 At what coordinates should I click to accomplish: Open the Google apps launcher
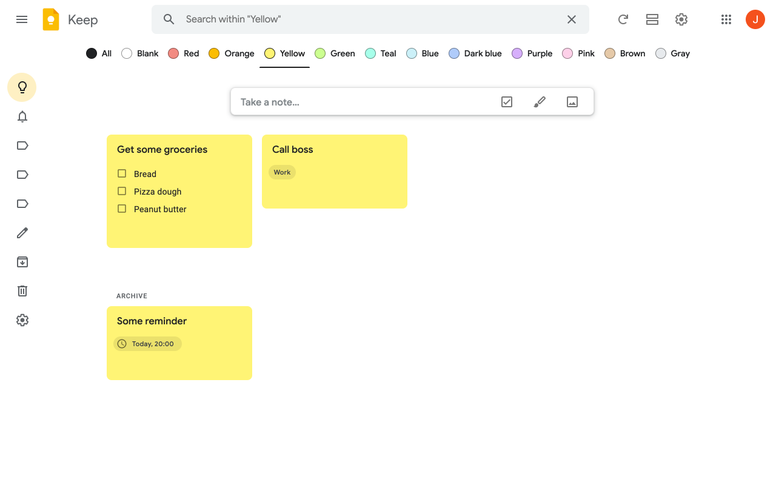(726, 19)
